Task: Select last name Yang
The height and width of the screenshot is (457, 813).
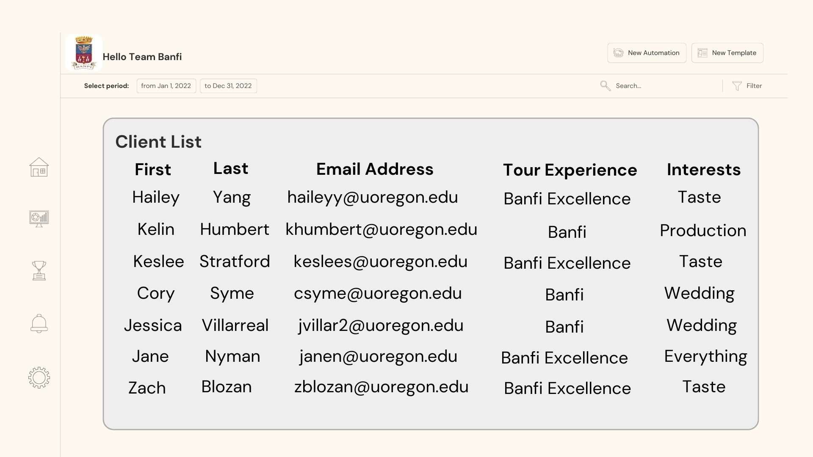Action: click(x=232, y=197)
